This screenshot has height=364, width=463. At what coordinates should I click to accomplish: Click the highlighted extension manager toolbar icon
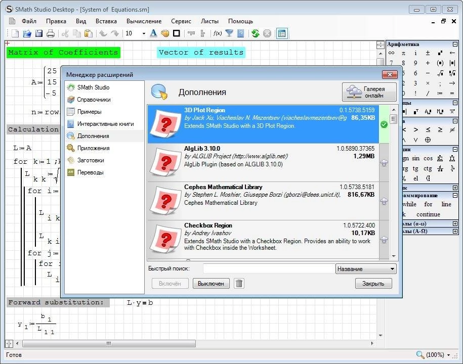coord(282,33)
